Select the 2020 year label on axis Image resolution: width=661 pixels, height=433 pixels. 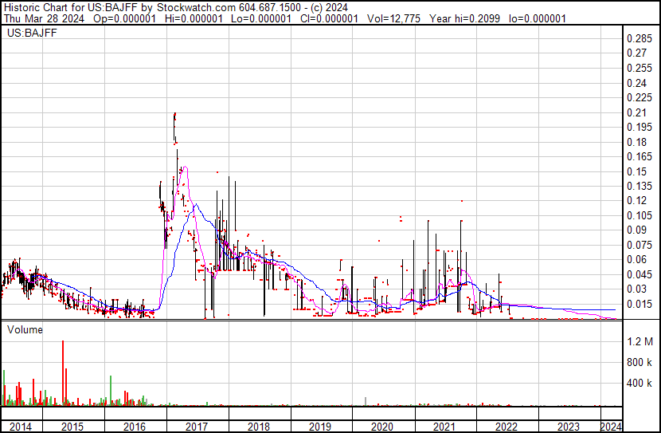[x=382, y=427]
